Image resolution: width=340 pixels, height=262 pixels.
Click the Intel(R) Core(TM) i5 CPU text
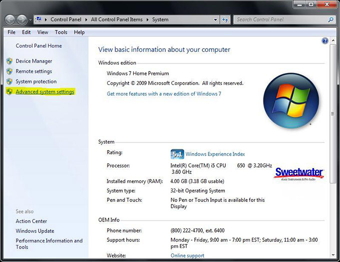tap(198, 165)
